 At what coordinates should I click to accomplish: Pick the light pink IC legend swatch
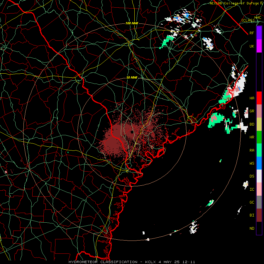(x=259, y=189)
